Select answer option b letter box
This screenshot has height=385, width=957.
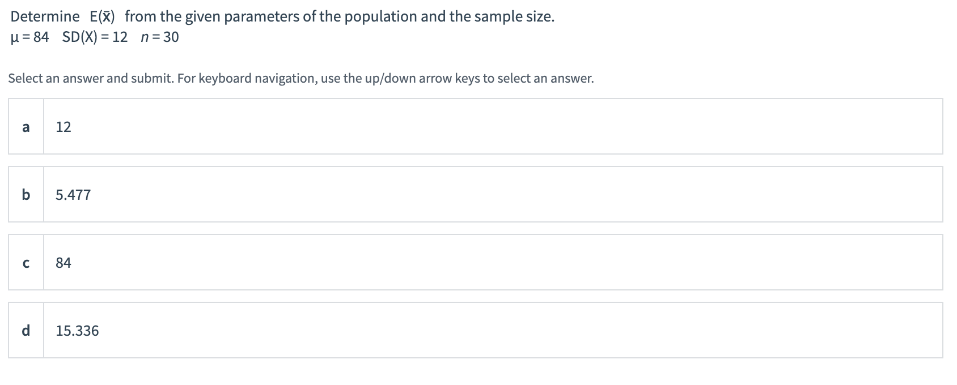[26, 195]
